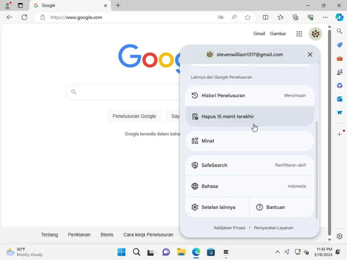Open Gambar images link

[278, 34]
